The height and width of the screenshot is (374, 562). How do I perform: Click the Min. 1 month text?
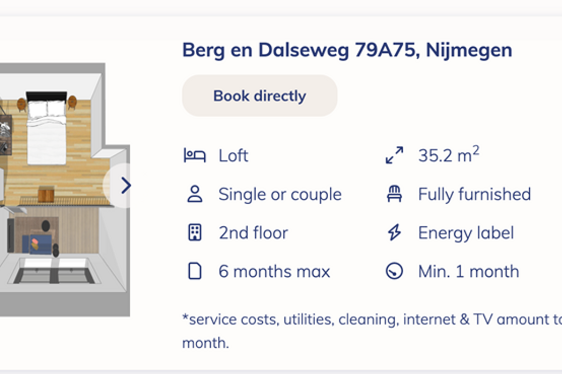coord(468,271)
